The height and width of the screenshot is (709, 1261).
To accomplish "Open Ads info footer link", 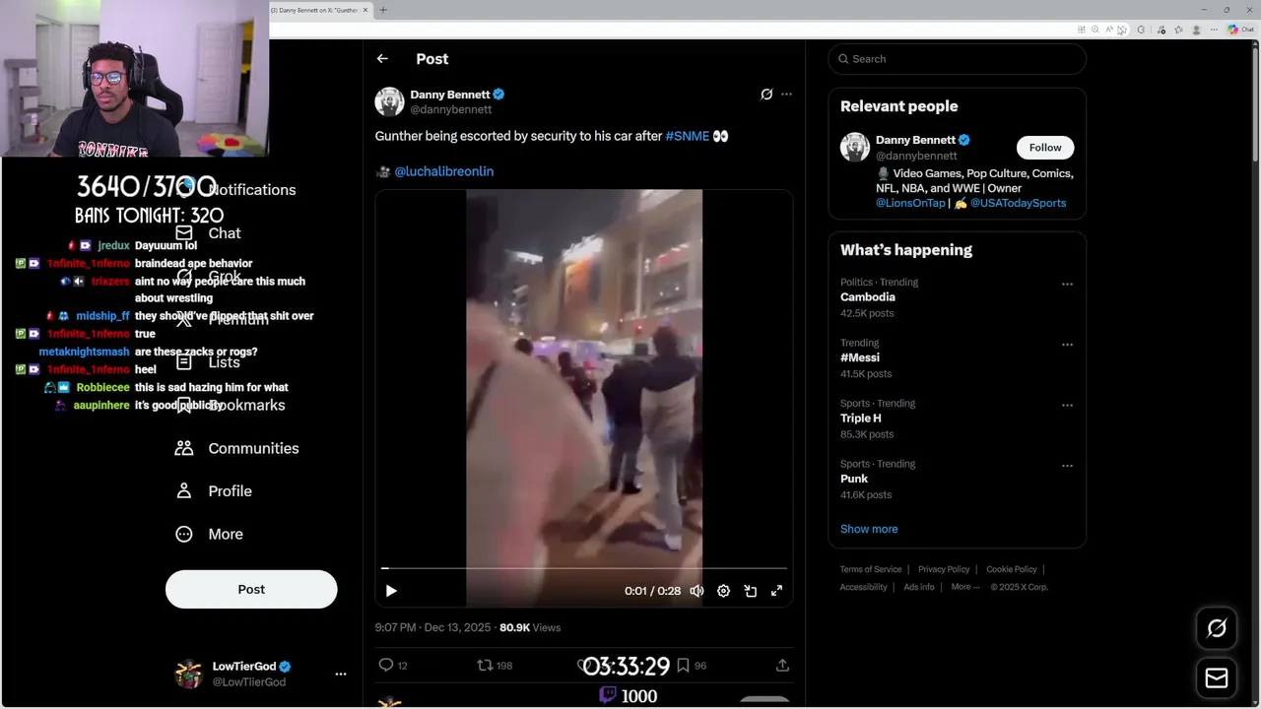I will click(919, 587).
